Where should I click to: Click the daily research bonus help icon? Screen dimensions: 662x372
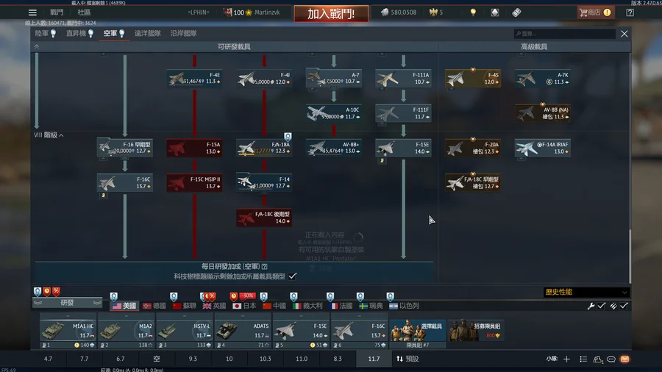point(264,267)
